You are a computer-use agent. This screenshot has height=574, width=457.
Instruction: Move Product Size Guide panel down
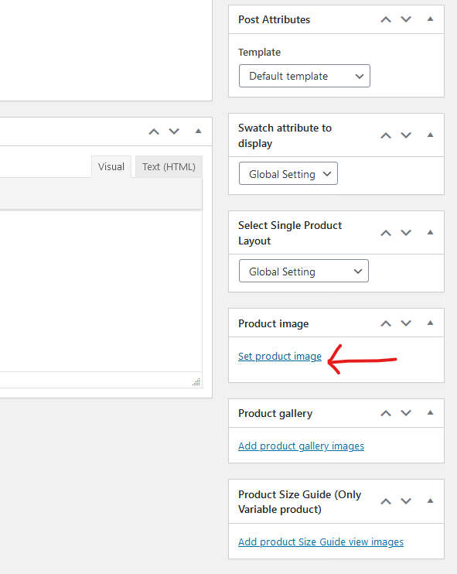(406, 501)
